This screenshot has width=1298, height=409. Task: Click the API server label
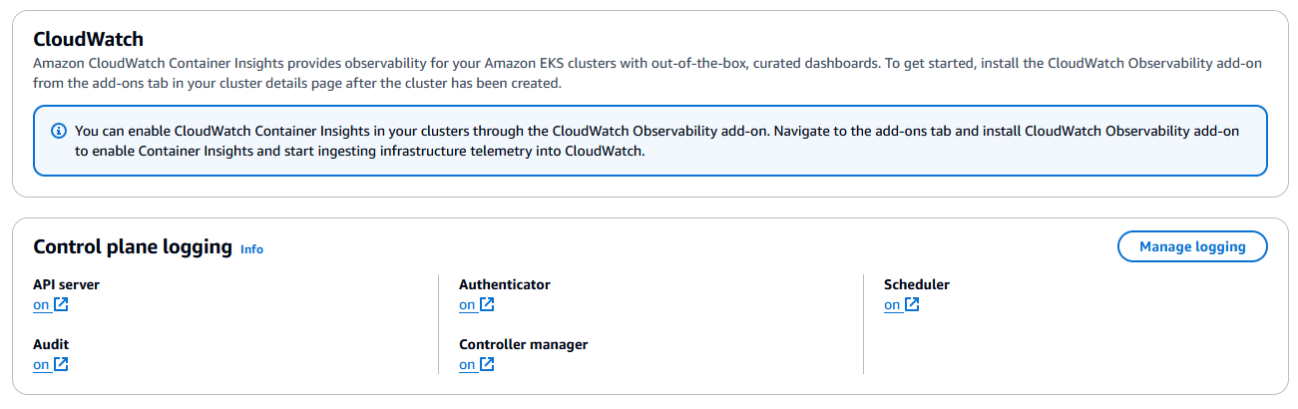66,284
